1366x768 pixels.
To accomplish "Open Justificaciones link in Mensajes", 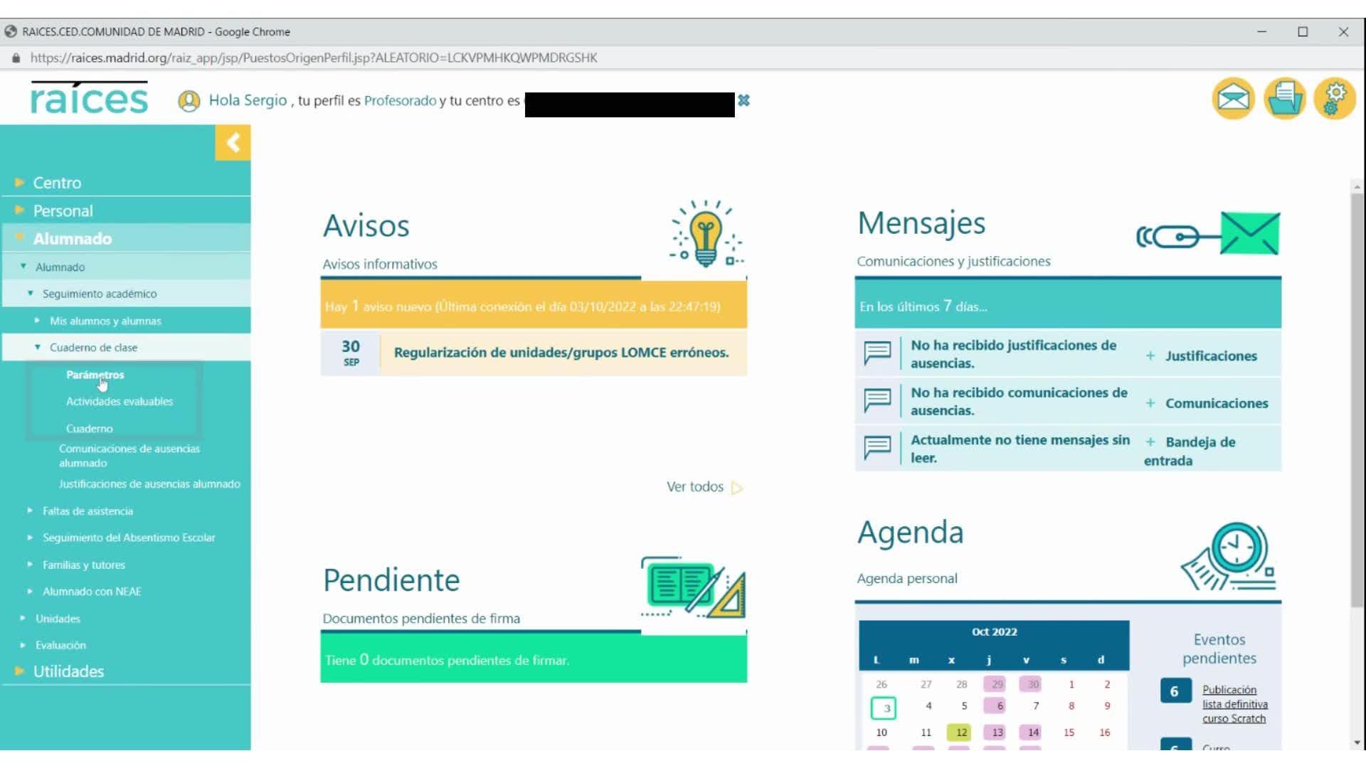I will (x=1210, y=356).
